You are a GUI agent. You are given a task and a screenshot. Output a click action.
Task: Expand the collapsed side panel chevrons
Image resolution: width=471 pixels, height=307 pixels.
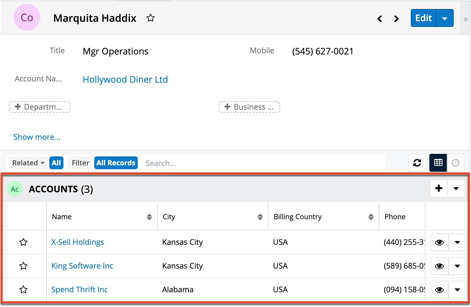[x=466, y=19]
